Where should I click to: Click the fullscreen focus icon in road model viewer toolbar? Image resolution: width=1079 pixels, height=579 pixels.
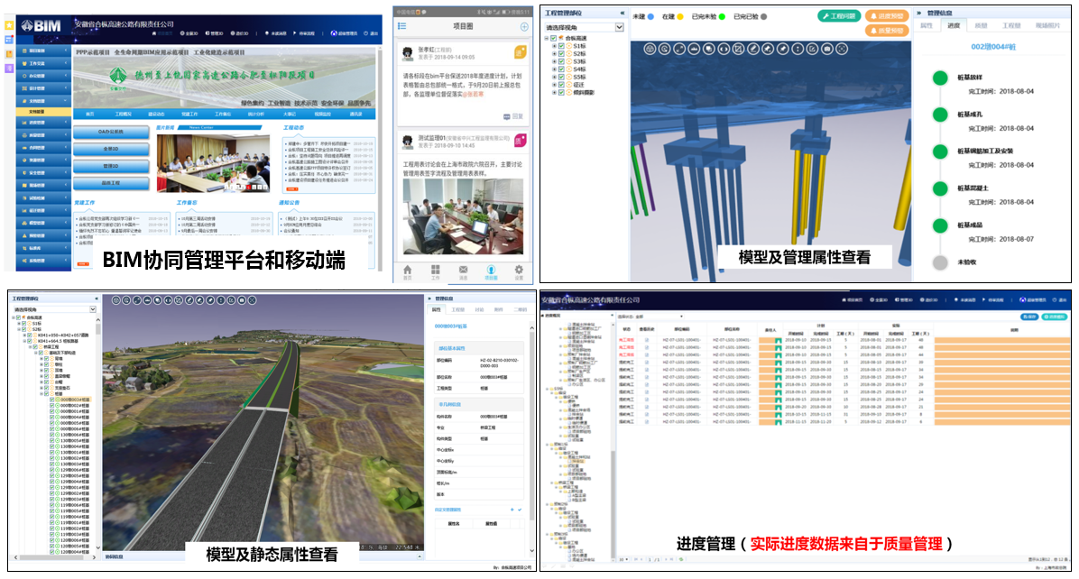pyautogui.click(x=252, y=300)
